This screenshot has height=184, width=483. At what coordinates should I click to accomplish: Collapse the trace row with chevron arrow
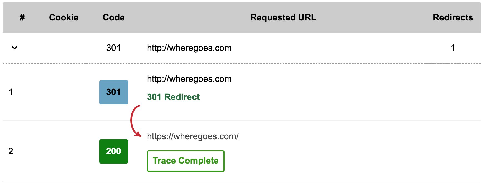14,48
